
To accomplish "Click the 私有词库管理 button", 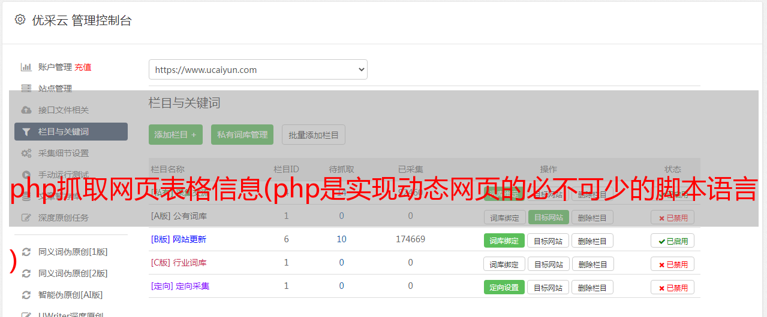I will 242,135.
